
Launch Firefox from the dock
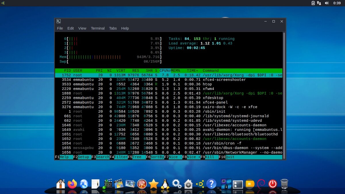coord(72,184)
